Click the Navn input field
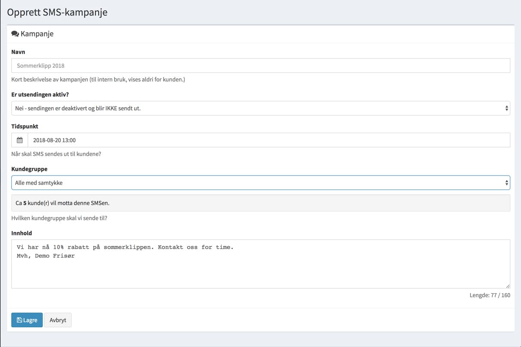521x347 pixels. pyautogui.click(x=260, y=65)
